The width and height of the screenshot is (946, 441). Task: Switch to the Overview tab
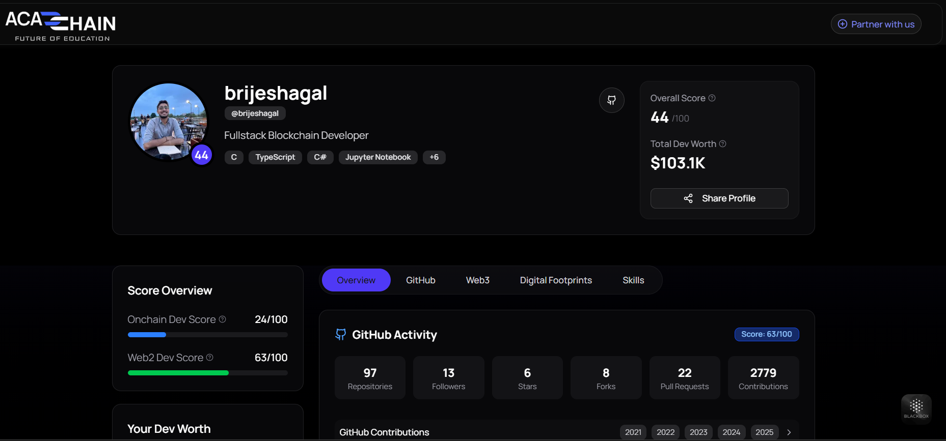coord(356,280)
